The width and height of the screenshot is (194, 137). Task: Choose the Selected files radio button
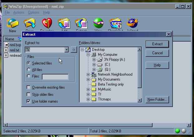pyautogui.click(x=29, y=63)
